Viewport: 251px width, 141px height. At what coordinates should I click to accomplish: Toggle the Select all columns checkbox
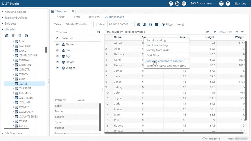57,38
